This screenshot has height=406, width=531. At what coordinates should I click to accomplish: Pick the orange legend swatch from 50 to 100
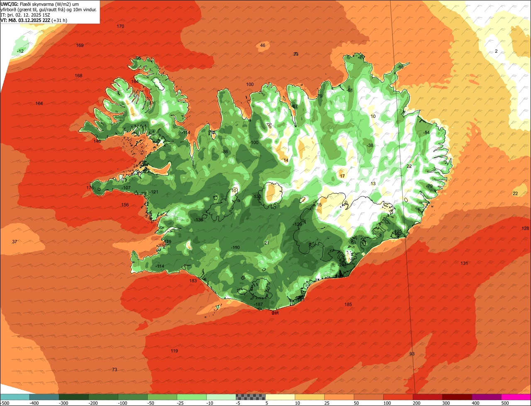[x=368, y=396]
